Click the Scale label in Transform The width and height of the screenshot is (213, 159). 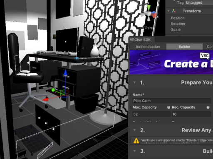pyautogui.click(x=176, y=30)
